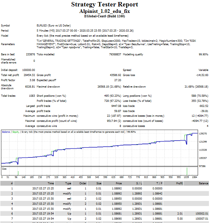Click Ticks modelled value 79368837
This screenshot has height=223, width=212.
click(x=115, y=54)
